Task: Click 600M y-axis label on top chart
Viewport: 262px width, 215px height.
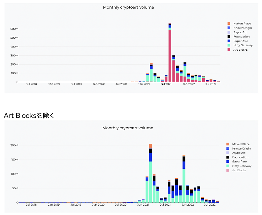Action: [x=15, y=29]
